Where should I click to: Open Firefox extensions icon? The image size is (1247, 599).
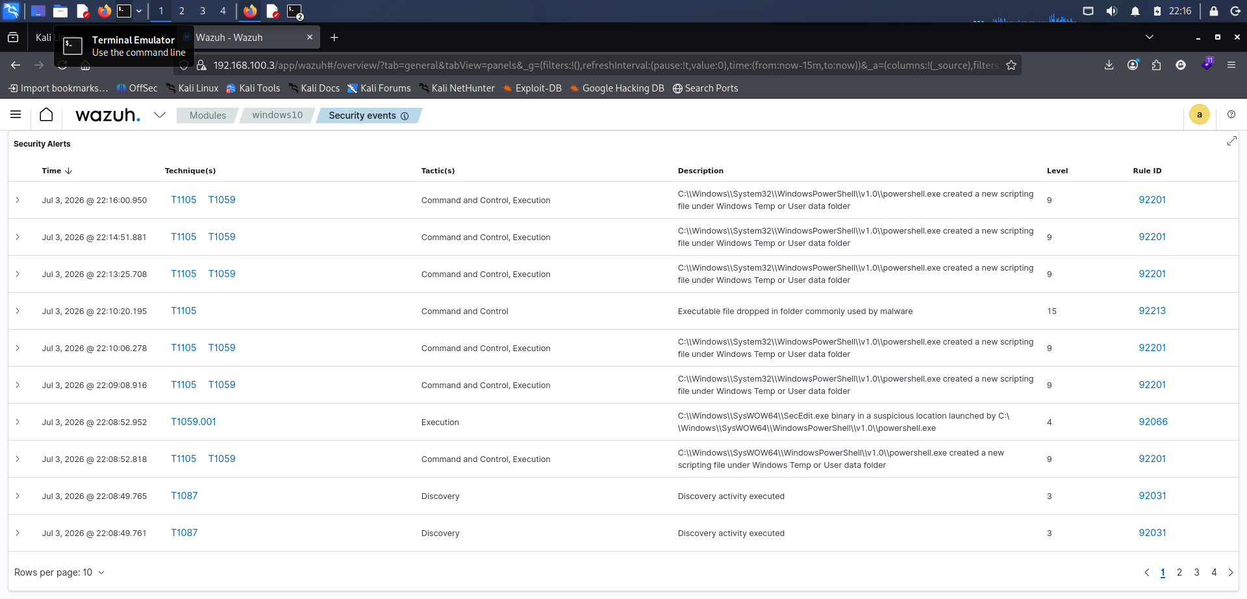[x=1157, y=65]
